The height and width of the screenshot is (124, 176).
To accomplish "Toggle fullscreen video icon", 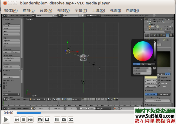I will (40, 120).
